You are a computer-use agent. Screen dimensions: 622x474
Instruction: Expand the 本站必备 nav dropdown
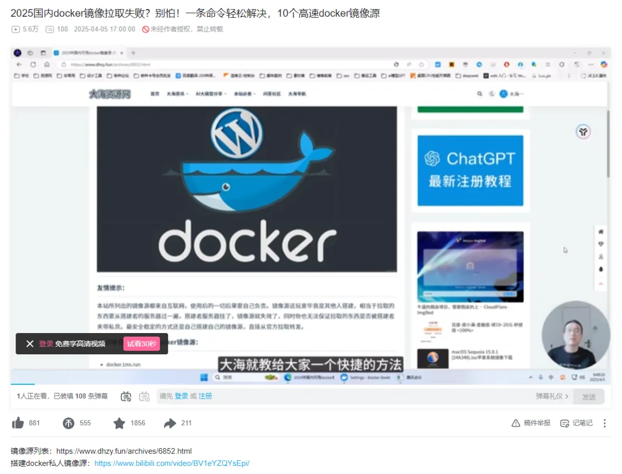tap(244, 94)
